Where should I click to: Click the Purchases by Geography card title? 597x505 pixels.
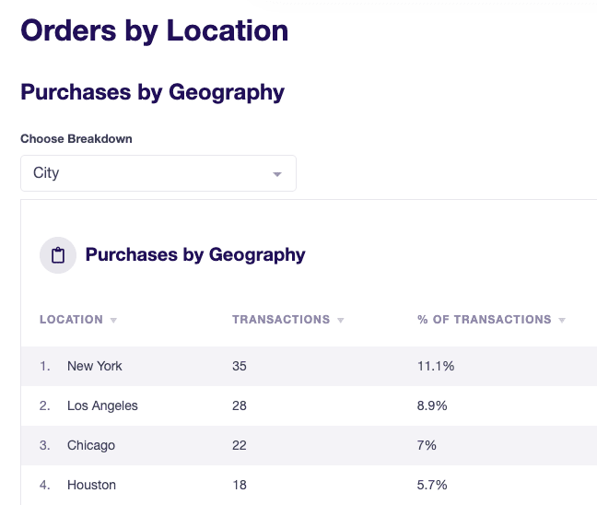coord(195,254)
